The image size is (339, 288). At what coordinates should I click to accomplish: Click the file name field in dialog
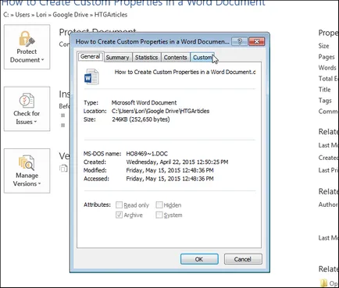185,73
